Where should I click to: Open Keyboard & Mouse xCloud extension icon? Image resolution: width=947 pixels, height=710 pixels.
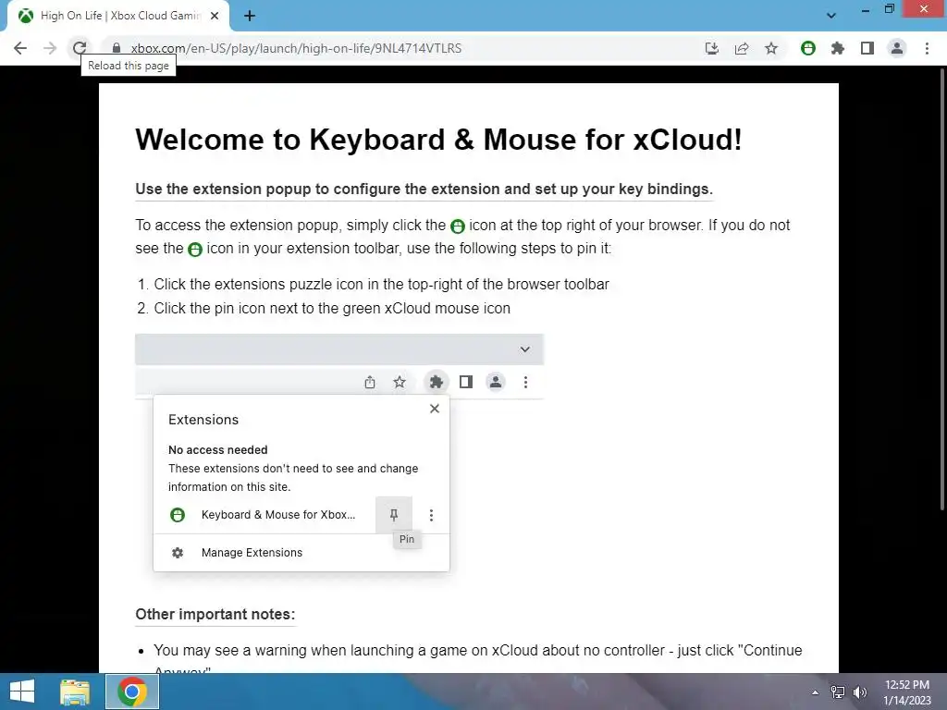pyautogui.click(x=808, y=48)
